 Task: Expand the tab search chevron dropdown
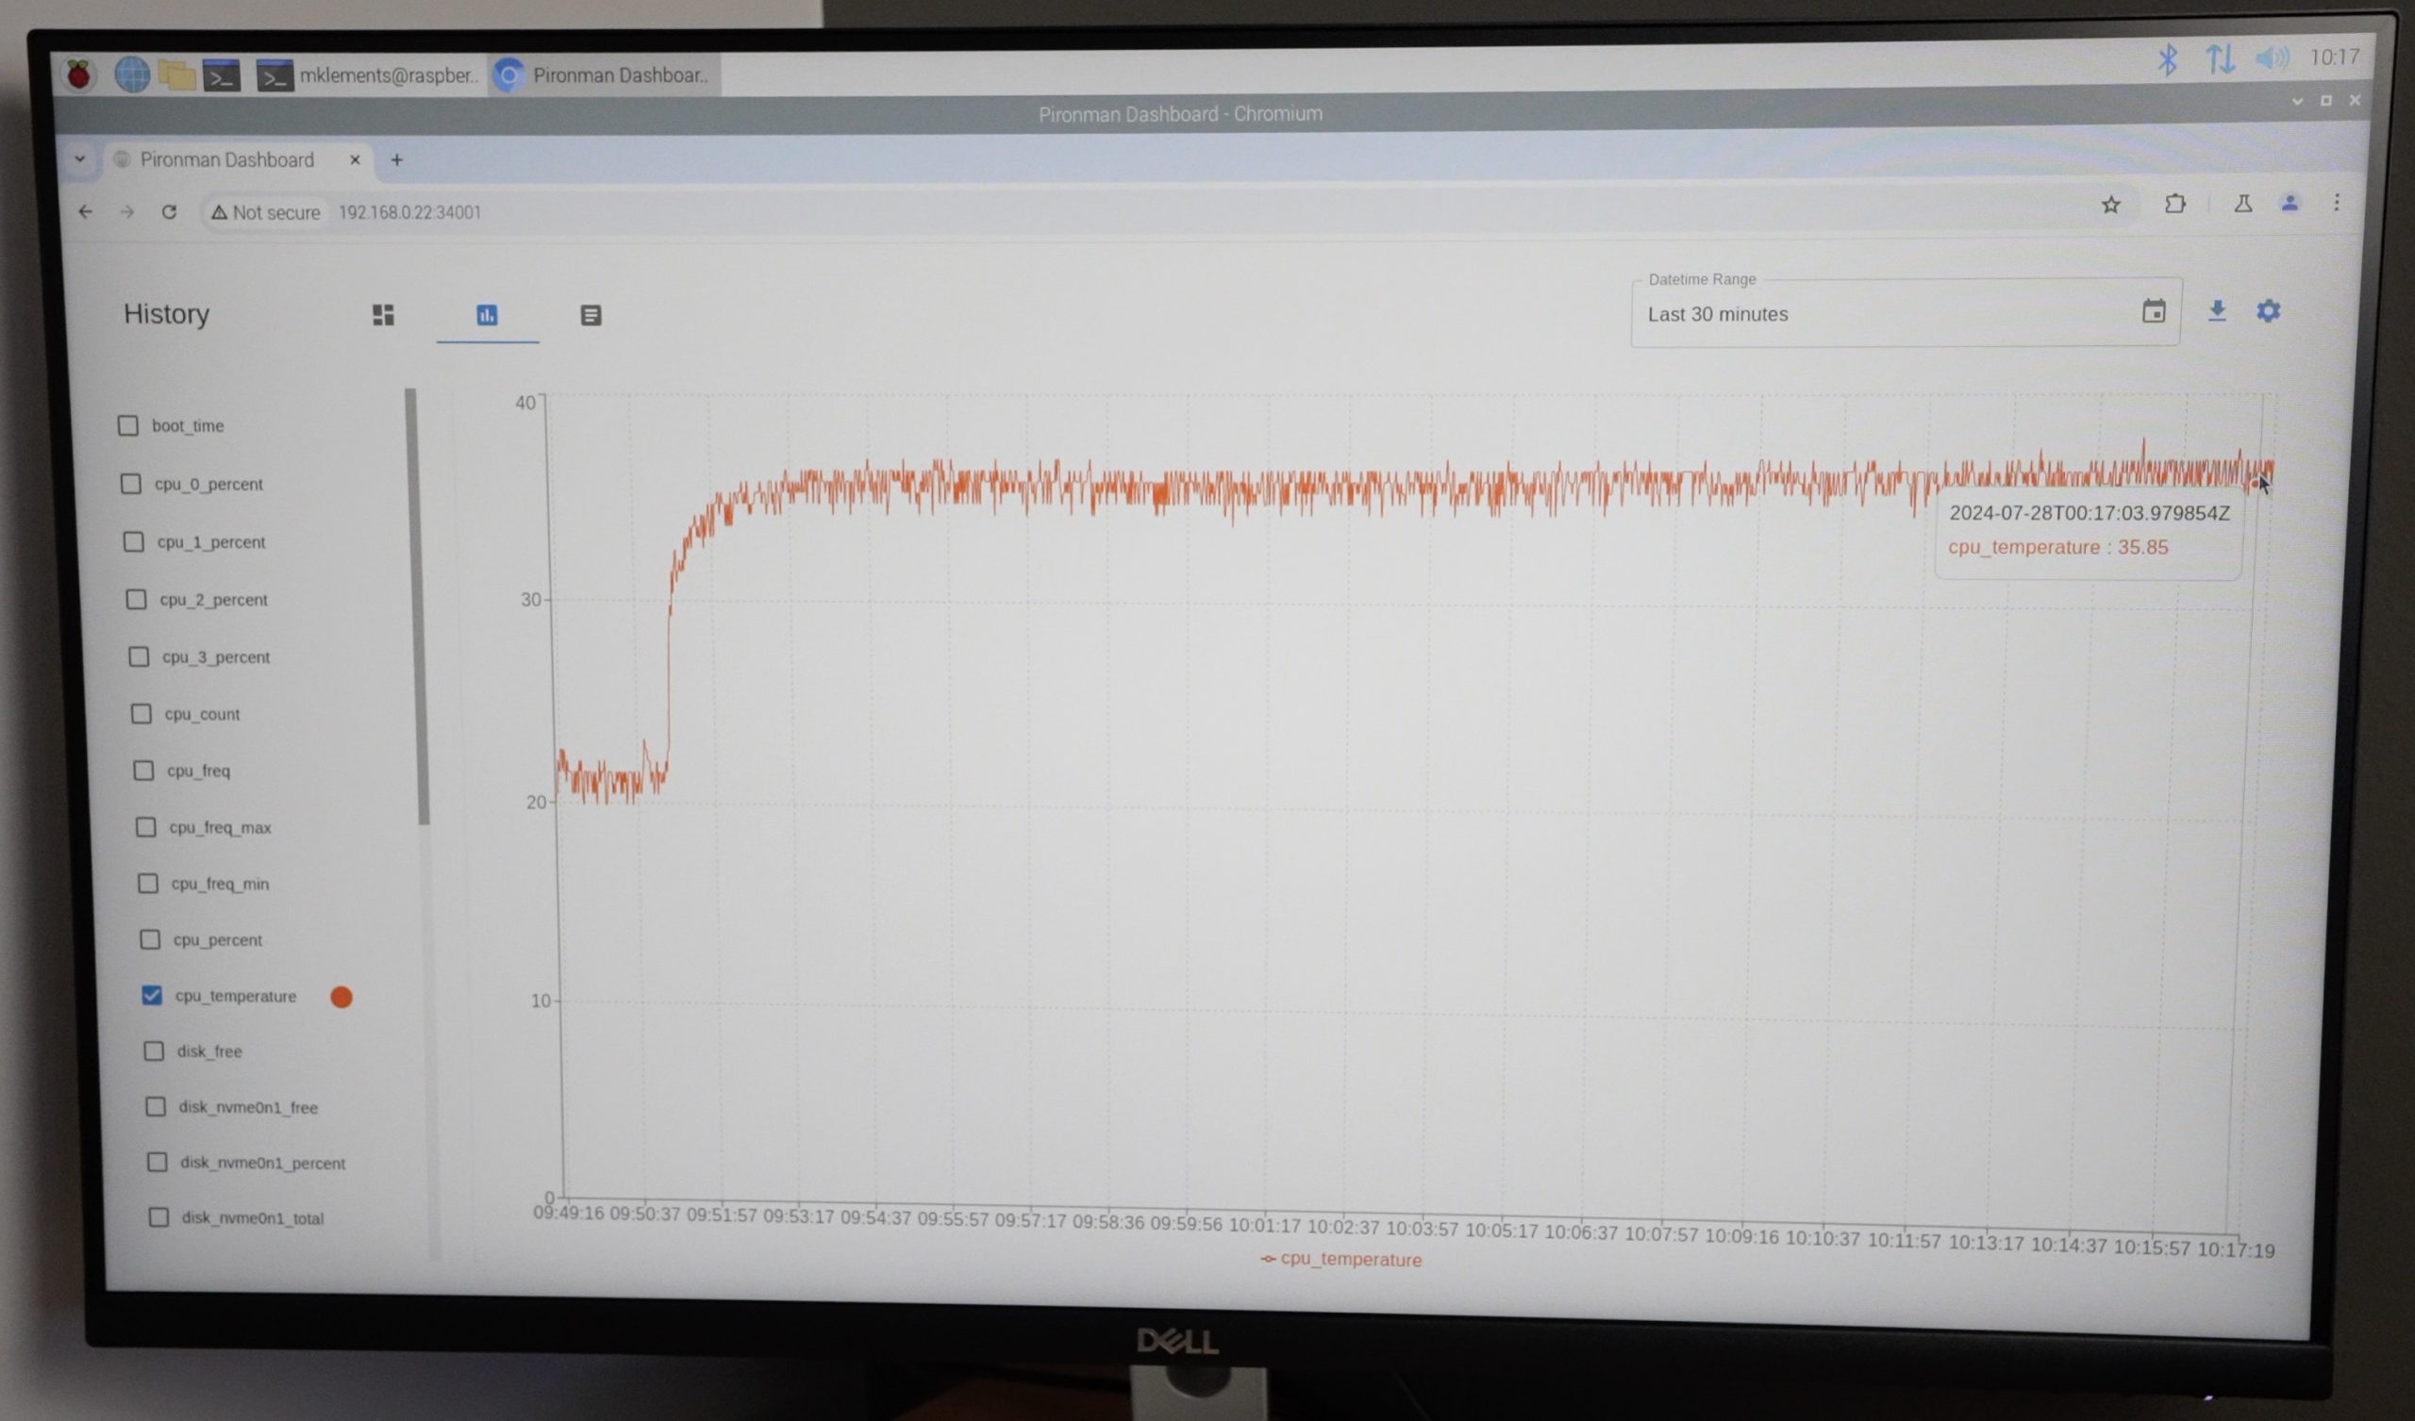point(79,159)
